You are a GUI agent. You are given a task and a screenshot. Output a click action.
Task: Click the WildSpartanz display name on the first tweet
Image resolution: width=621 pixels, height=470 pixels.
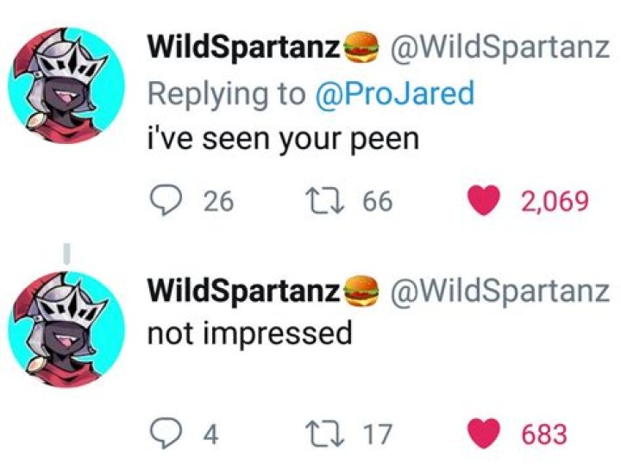pyautogui.click(x=244, y=47)
